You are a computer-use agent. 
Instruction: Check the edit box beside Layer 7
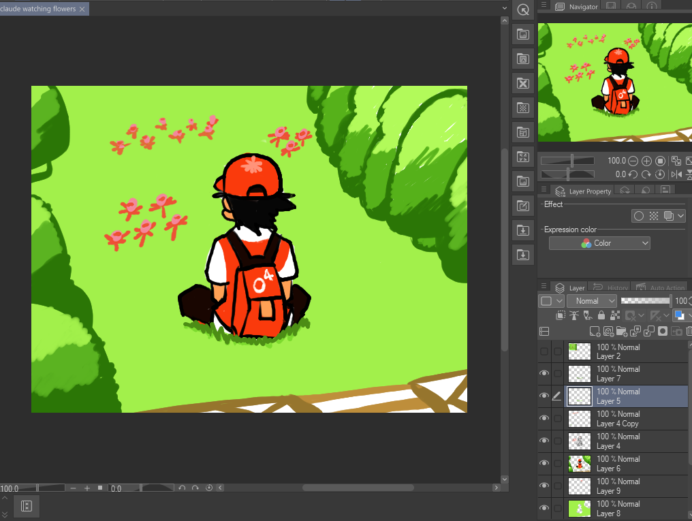tap(558, 374)
